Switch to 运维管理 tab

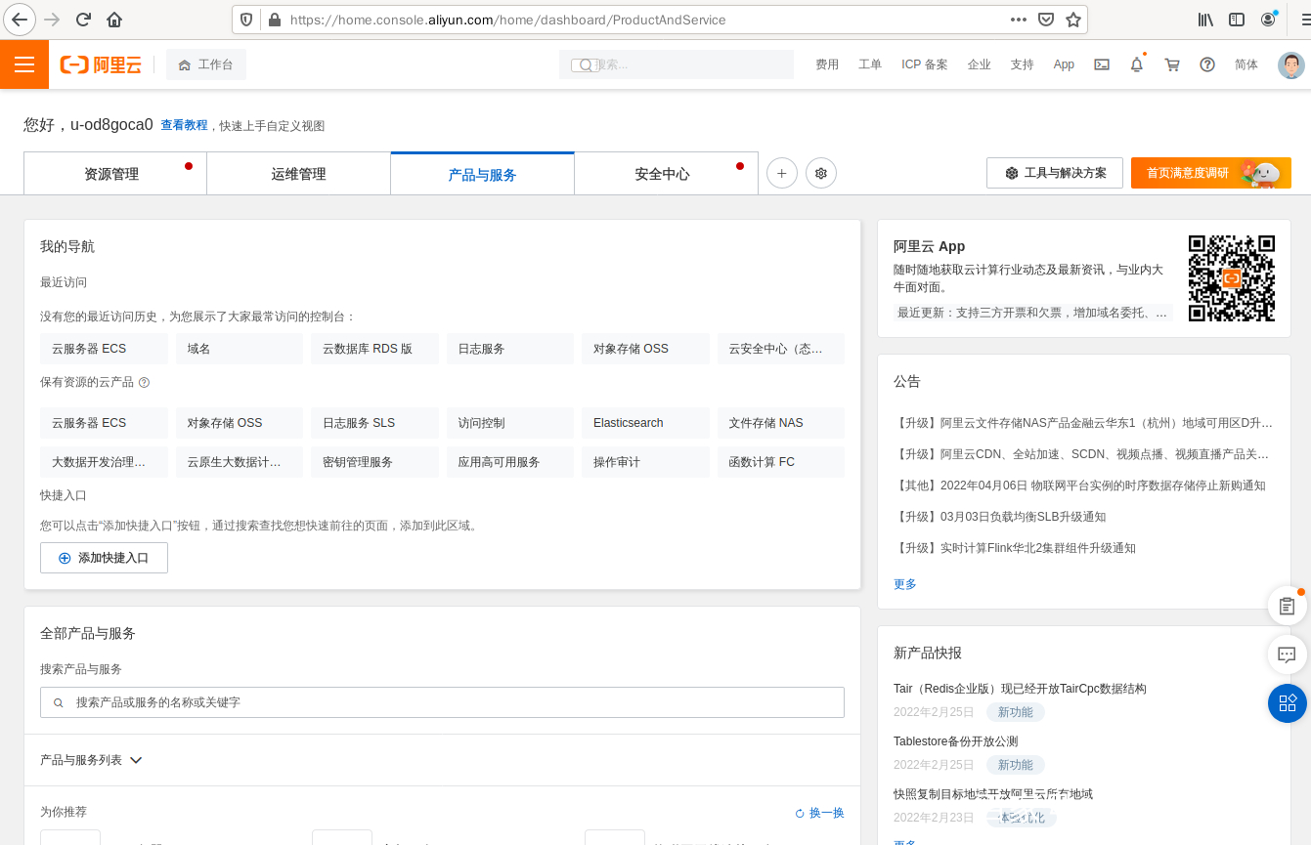pyautogui.click(x=298, y=174)
